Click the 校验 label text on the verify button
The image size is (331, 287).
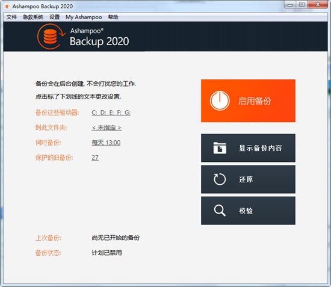[246, 211]
